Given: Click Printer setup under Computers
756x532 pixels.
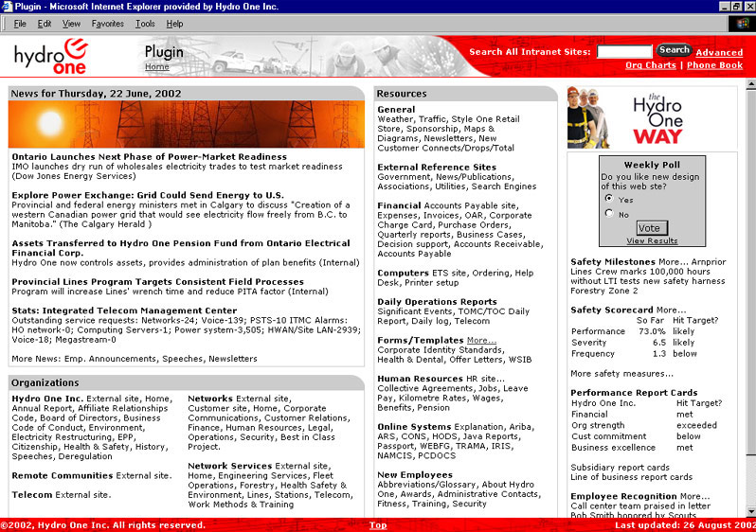Looking at the screenshot, I should 431,283.
